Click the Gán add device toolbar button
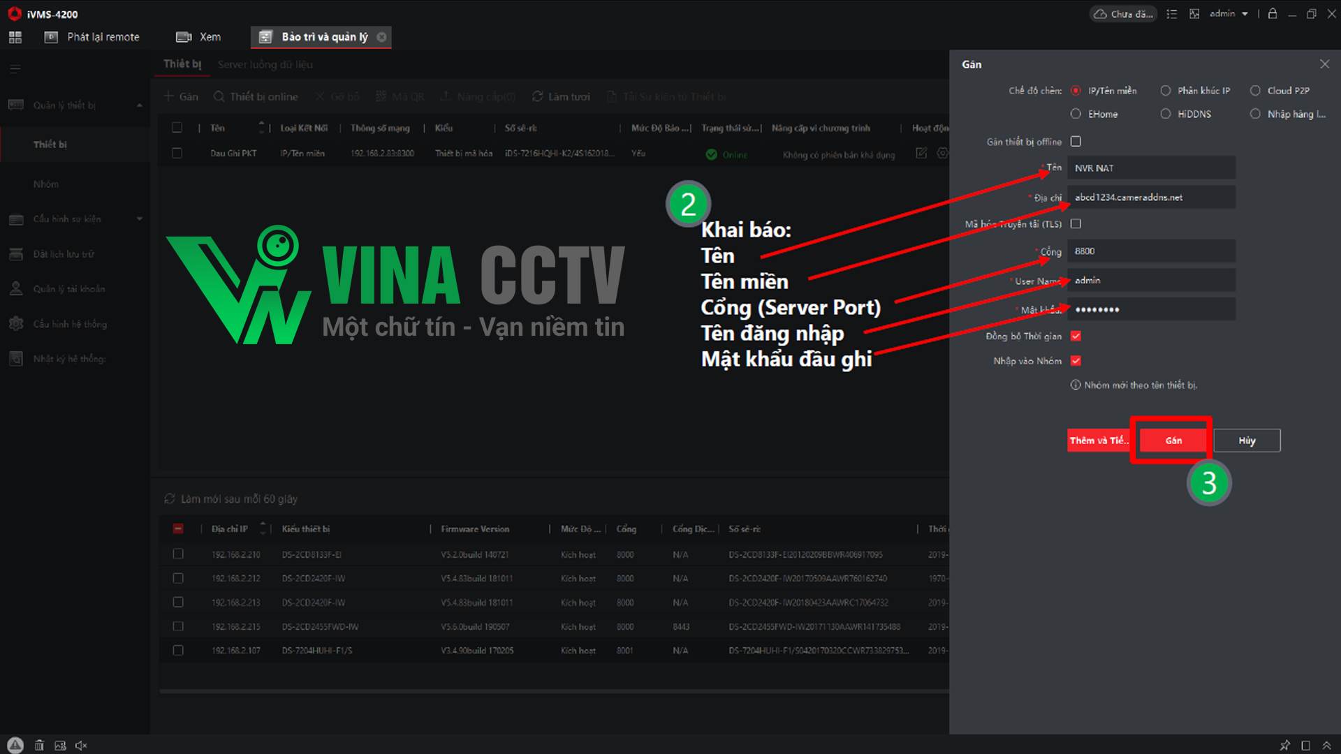 181,96
